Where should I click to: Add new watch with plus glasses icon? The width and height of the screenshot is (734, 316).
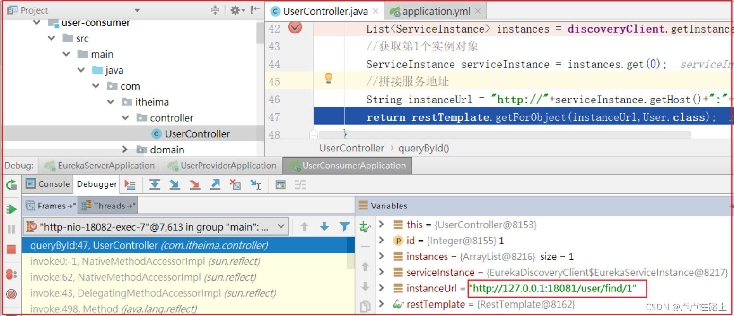coord(365,226)
